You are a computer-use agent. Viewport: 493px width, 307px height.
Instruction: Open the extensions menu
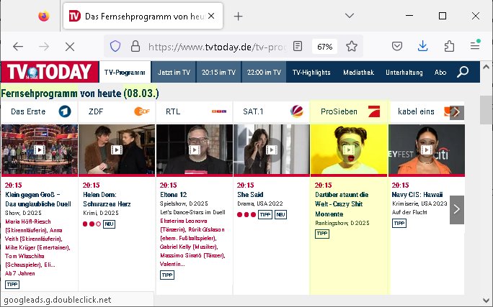(x=449, y=47)
